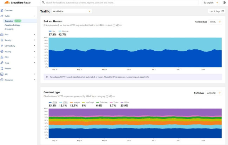Expand the DNS section chevron
Screen dimensions: 228x145
pos(34,57)
